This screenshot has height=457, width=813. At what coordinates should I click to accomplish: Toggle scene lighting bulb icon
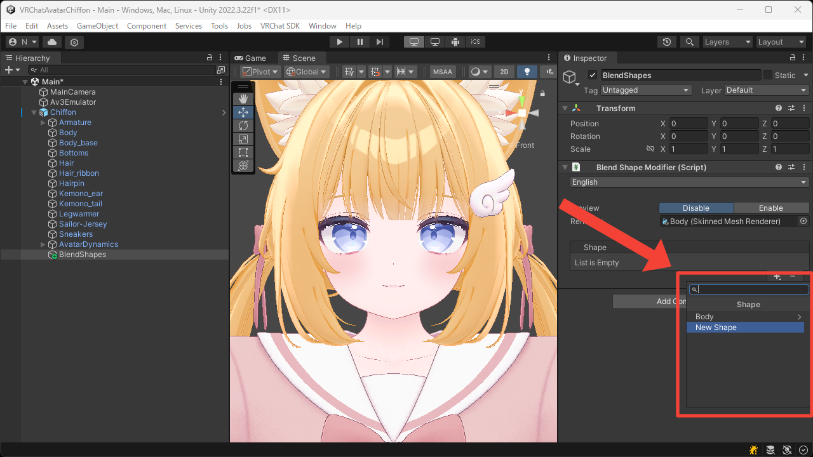(x=527, y=72)
